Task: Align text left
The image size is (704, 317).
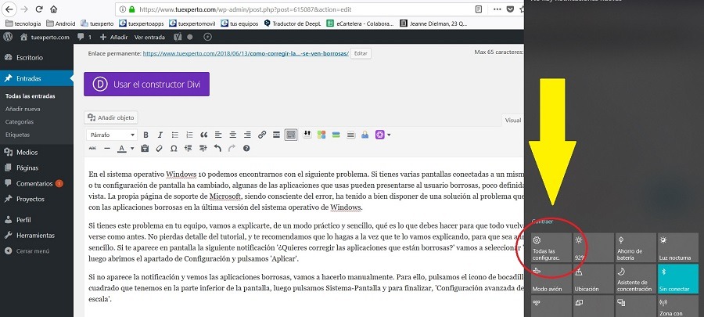Action: pos(218,135)
